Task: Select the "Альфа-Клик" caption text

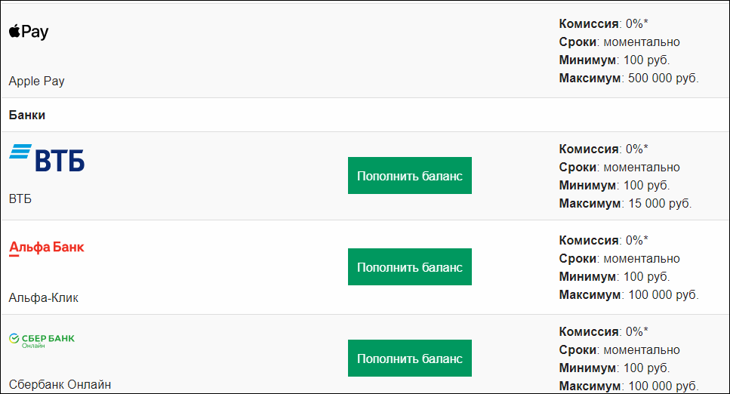Action: pyautogui.click(x=43, y=297)
